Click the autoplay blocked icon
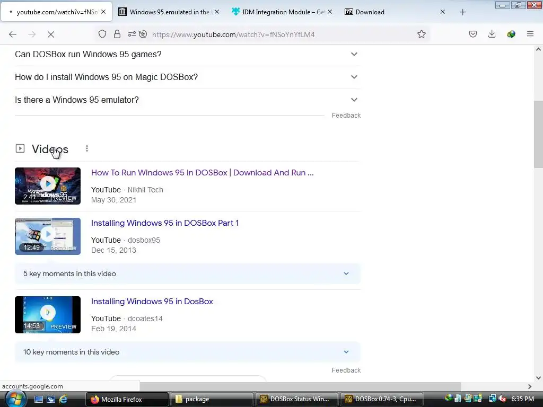 [x=143, y=34]
